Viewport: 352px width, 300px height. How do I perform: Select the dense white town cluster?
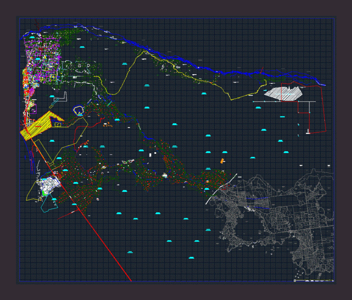click(x=48, y=185)
